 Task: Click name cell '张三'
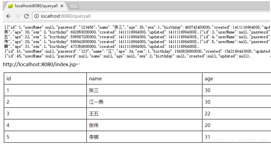tap(144, 90)
